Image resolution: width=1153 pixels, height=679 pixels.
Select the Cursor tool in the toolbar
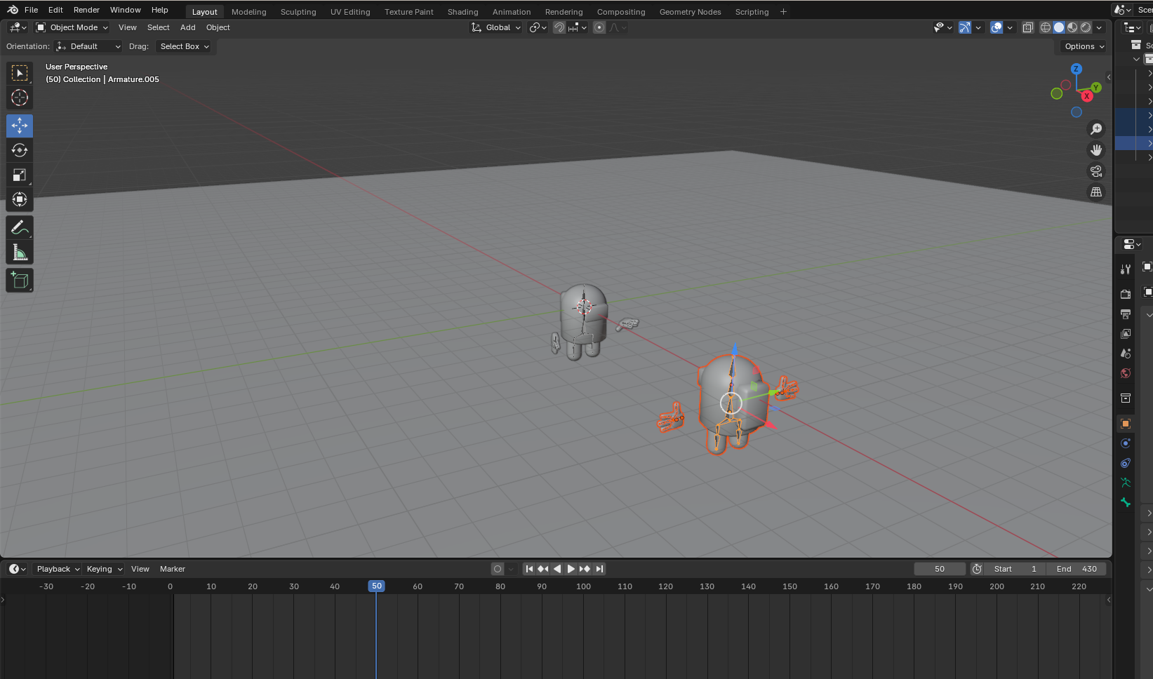tap(20, 98)
